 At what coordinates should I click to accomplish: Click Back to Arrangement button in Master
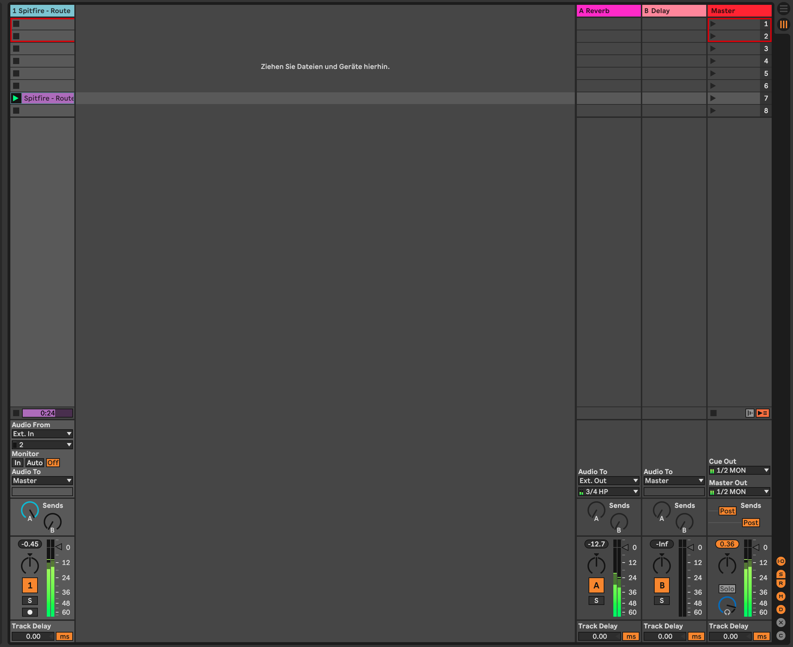[x=762, y=413]
